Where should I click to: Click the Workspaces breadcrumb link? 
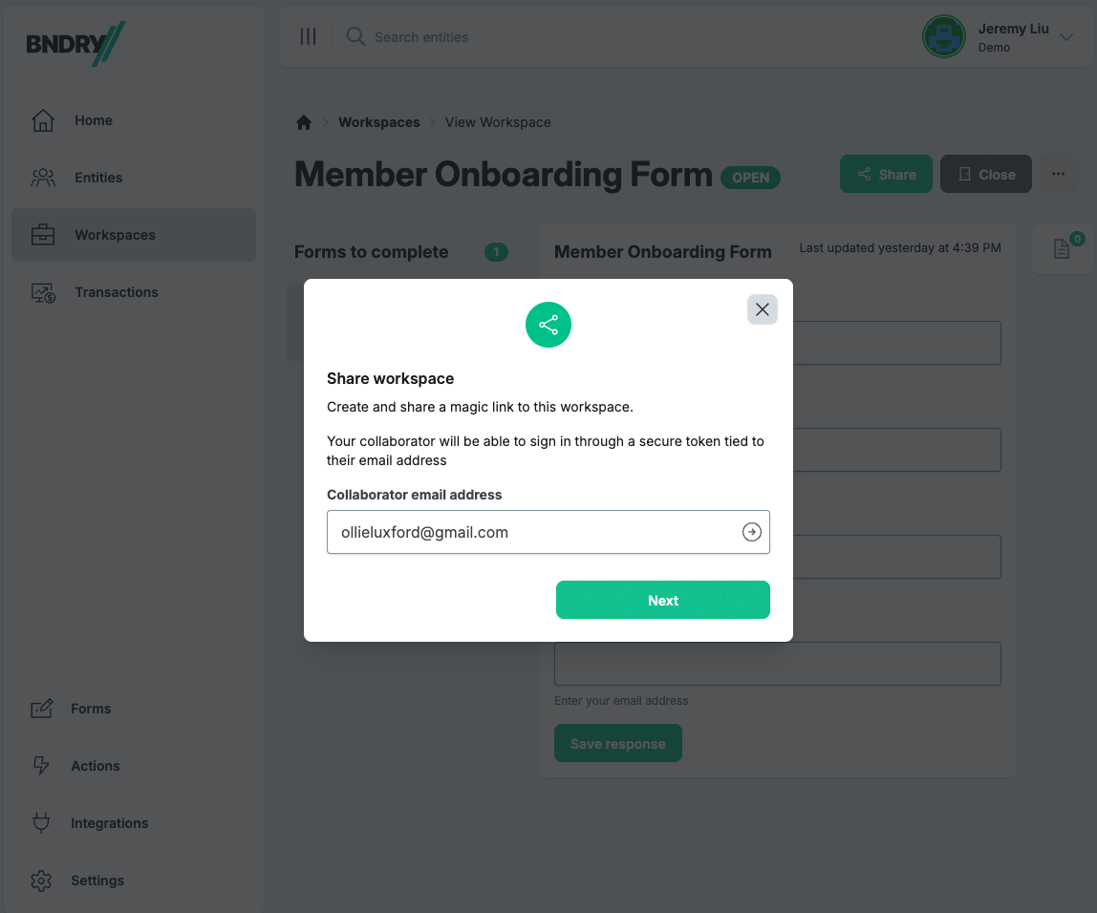coord(379,122)
